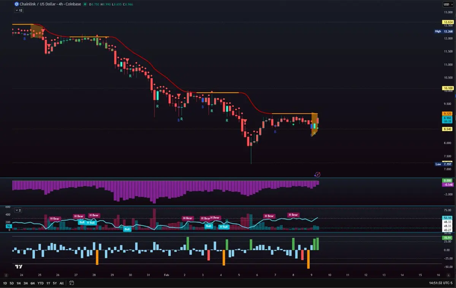This screenshot has height=288, width=456.
Task: Click the Feb label on the time axis
Action: point(166,275)
